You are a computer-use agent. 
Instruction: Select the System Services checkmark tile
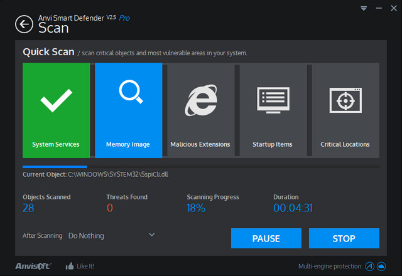pyautogui.click(x=56, y=110)
